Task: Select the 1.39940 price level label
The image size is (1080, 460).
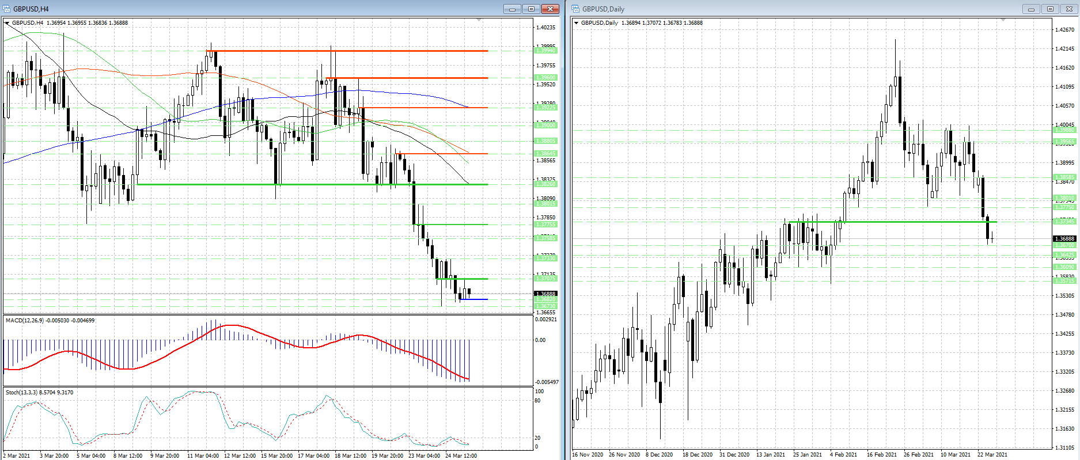Action: pos(545,51)
